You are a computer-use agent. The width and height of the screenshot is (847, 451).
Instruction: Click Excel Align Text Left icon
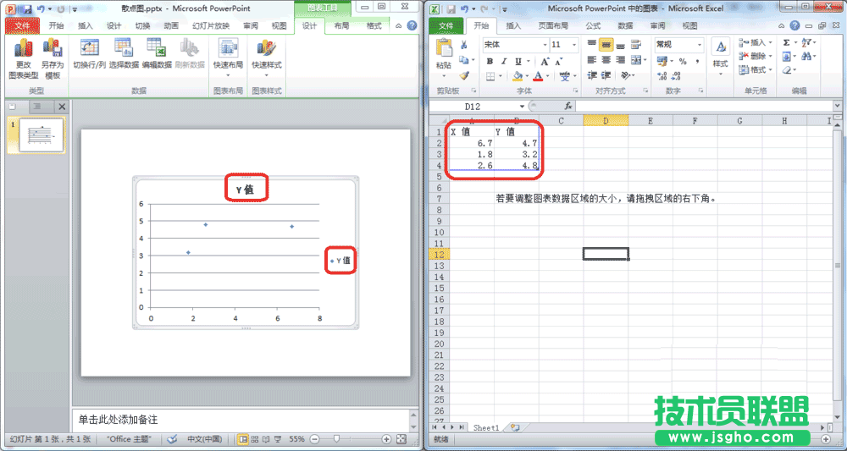coord(592,60)
